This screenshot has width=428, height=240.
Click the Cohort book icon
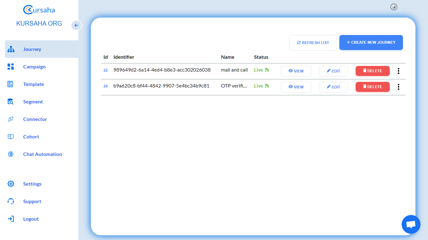tap(11, 137)
